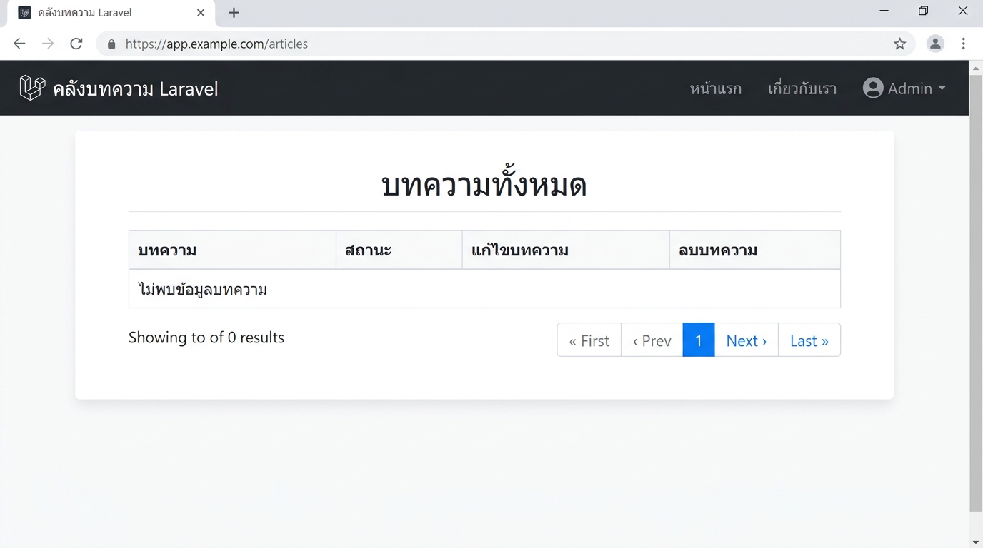The height and width of the screenshot is (548, 983).
Task: Go to the First page of results
Action: [589, 340]
